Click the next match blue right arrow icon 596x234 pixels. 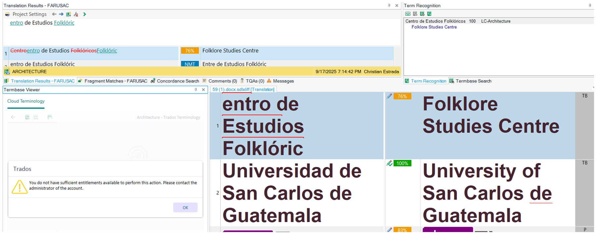coord(61,14)
